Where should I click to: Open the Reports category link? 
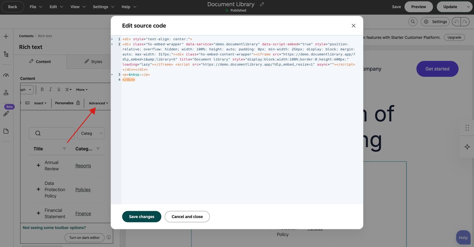tap(83, 166)
